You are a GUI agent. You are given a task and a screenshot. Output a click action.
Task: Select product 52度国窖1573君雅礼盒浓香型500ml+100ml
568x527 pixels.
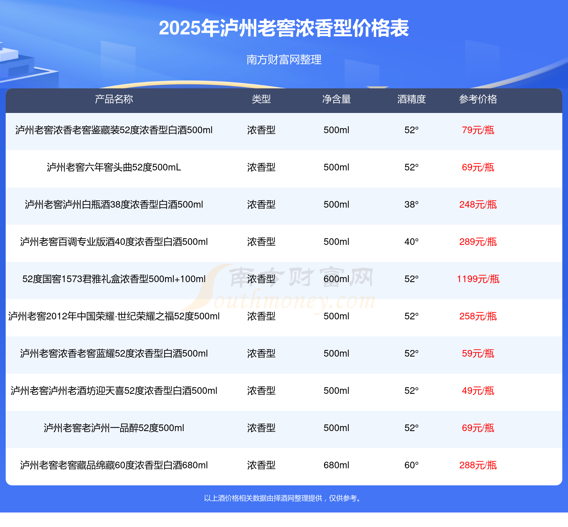tap(114, 279)
